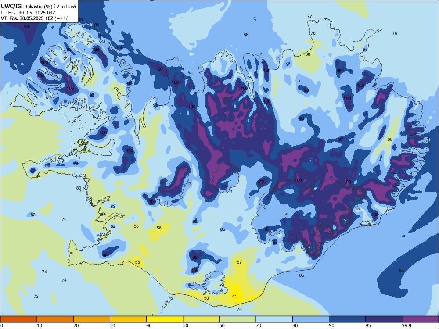Click the humidity value 92 on map

point(195,221)
